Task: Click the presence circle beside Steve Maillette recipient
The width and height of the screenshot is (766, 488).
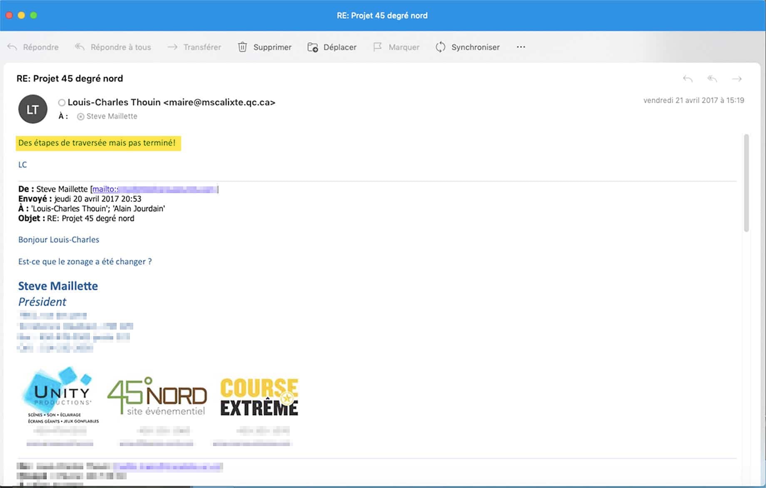Action: click(81, 116)
